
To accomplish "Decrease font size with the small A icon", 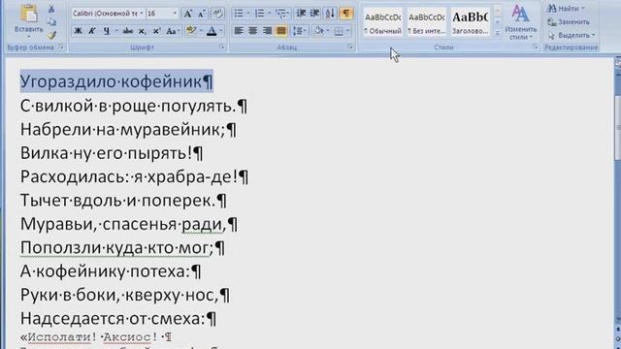I will click(202, 14).
